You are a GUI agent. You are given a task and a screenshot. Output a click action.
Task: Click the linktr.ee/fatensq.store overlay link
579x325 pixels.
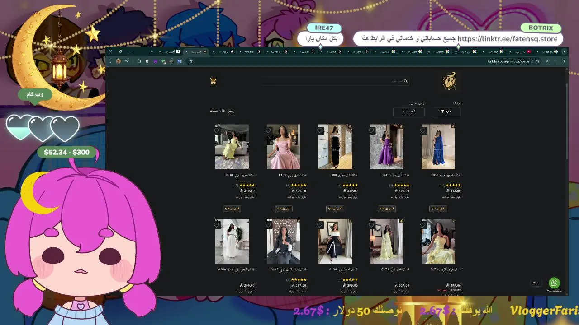507,39
